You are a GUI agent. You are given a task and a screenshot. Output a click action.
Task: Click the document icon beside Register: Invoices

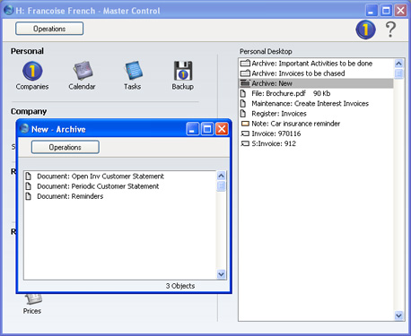(243, 114)
